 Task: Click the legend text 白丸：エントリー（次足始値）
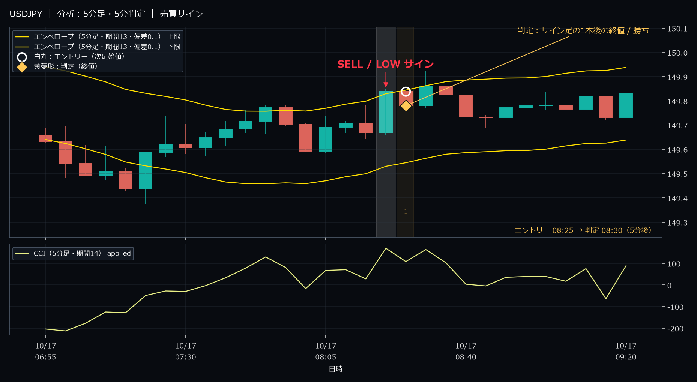(x=79, y=56)
